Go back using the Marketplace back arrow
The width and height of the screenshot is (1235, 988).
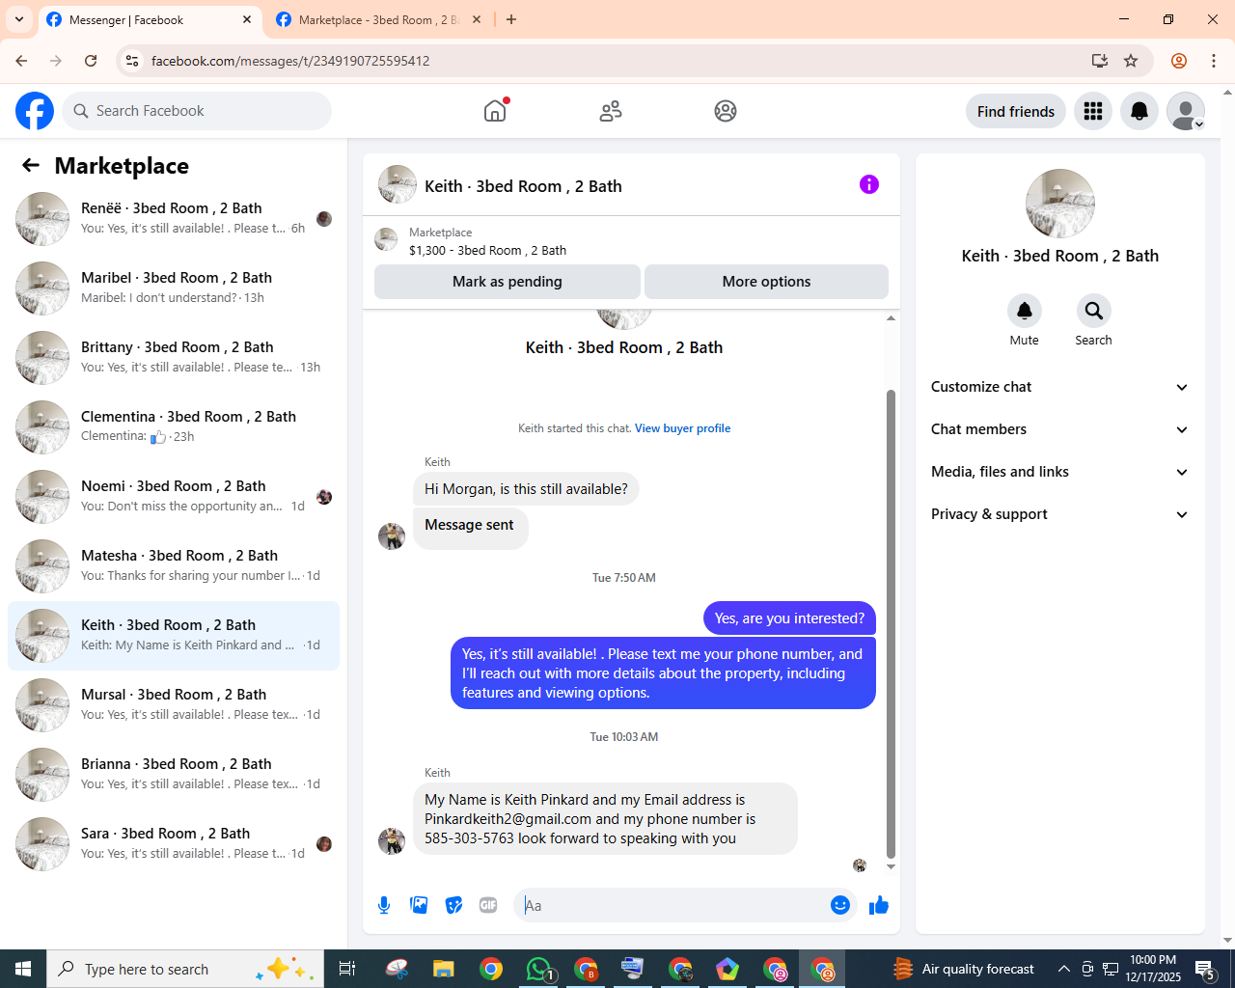[31, 166]
